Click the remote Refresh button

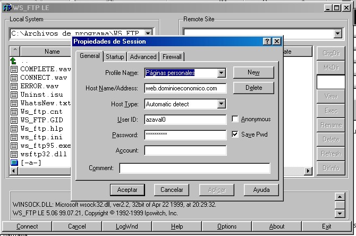(331, 154)
